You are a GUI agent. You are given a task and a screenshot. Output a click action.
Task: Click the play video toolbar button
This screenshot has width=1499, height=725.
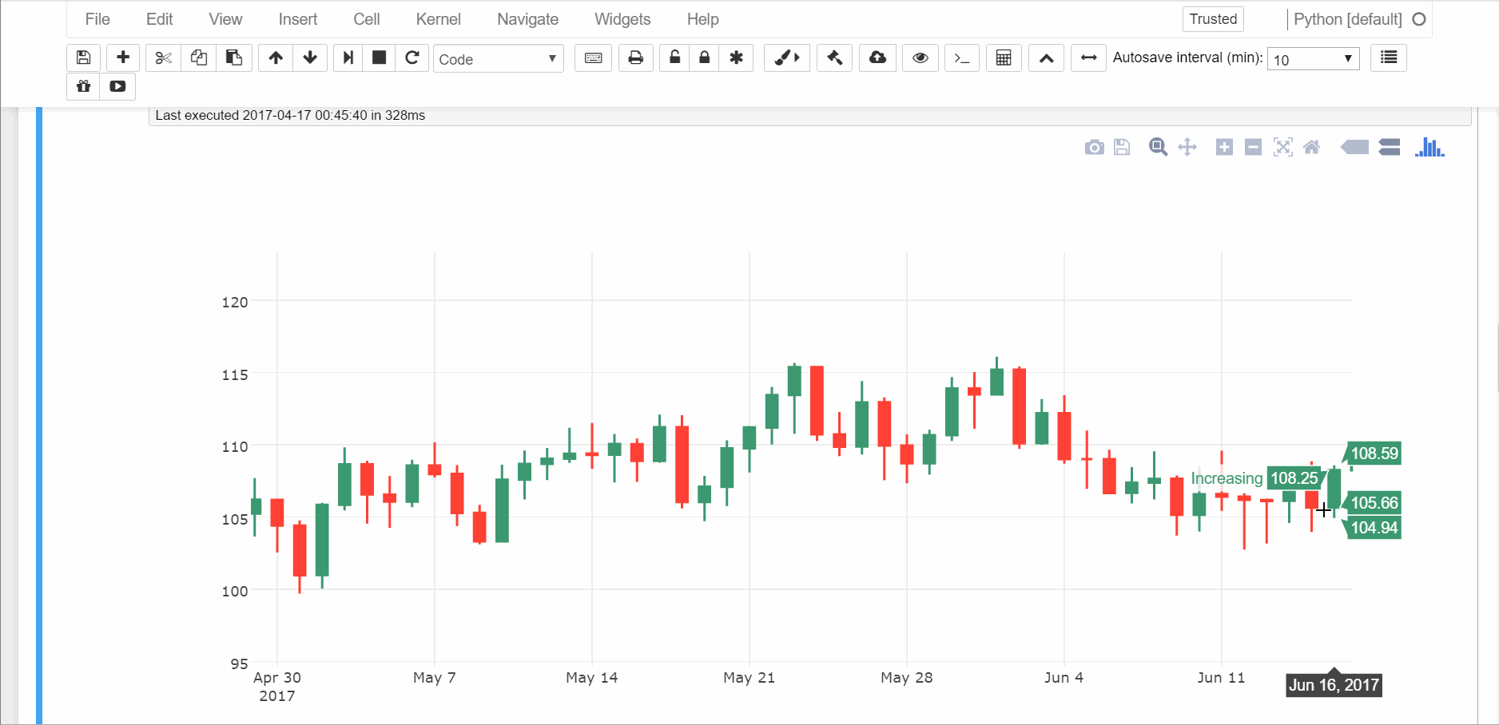(x=117, y=86)
